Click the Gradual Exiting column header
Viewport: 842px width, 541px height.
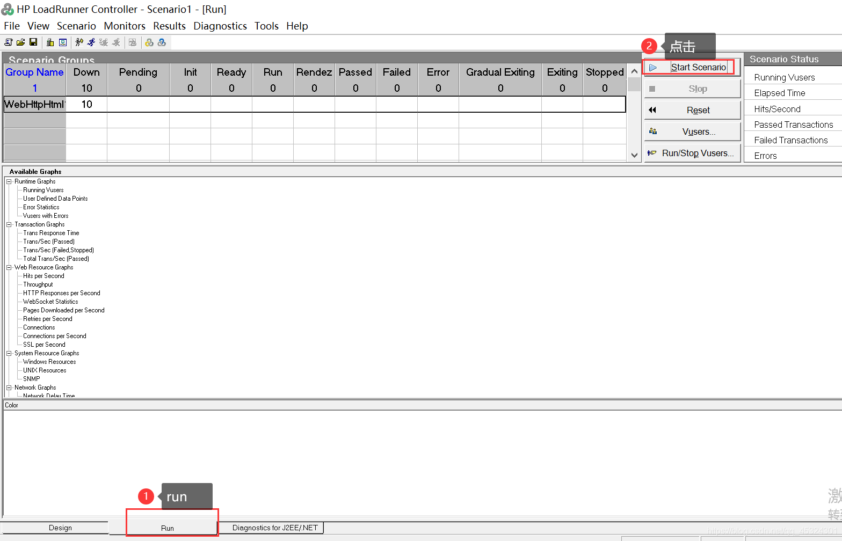(500, 72)
